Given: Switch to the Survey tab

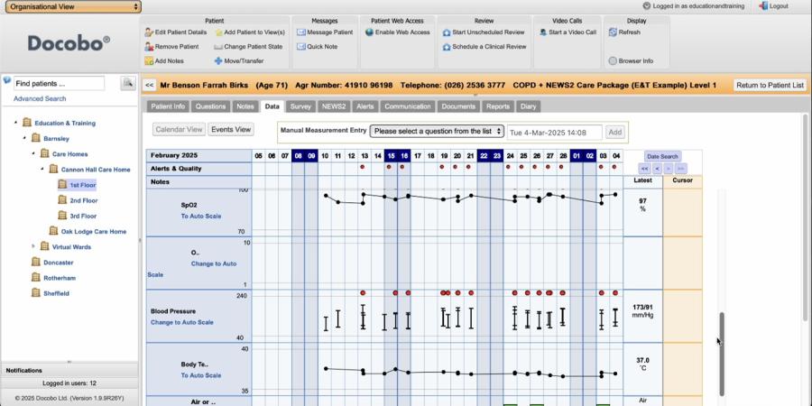Looking at the screenshot, I should pyautogui.click(x=300, y=106).
